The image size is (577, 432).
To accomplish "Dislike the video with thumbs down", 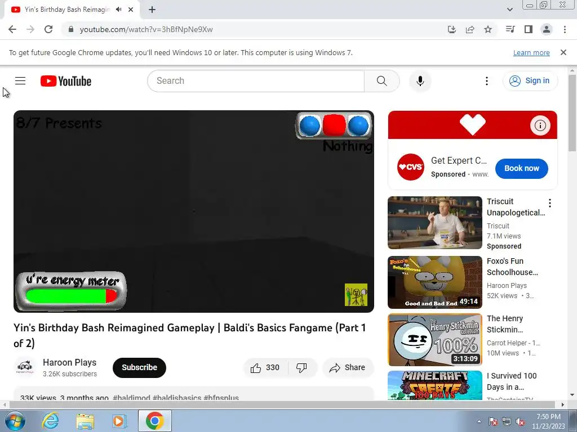I will [302, 367].
